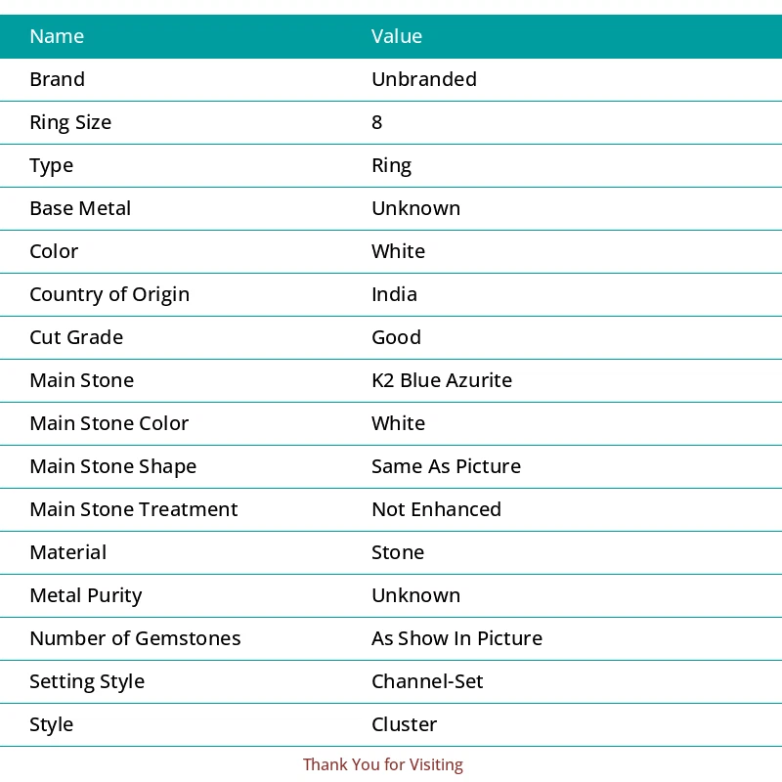Click the Thank You for Visiting text
782x782 pixels.
[x=383, y=764]
